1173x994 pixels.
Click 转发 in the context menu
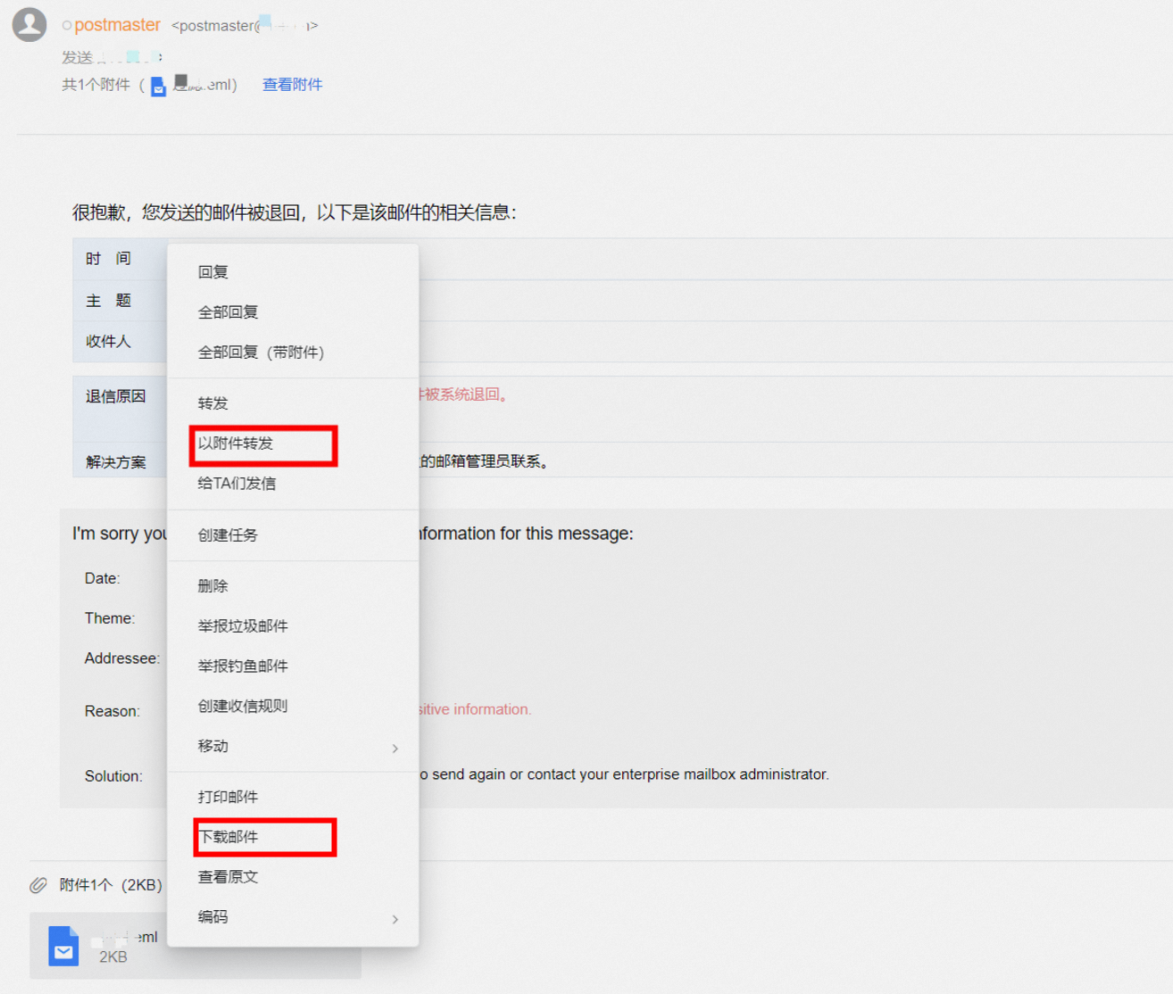(x=213, y=403)
